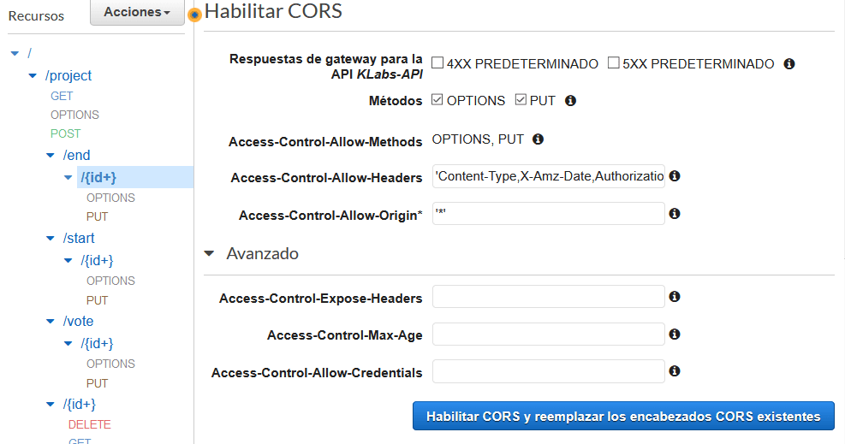Click the Access-Control-Max-Age input field
Screen dimensions: 845x444
coord(548,334)
